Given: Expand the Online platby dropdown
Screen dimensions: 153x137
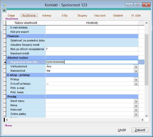Looking at the screenshot, I should [x=136, y=114].
